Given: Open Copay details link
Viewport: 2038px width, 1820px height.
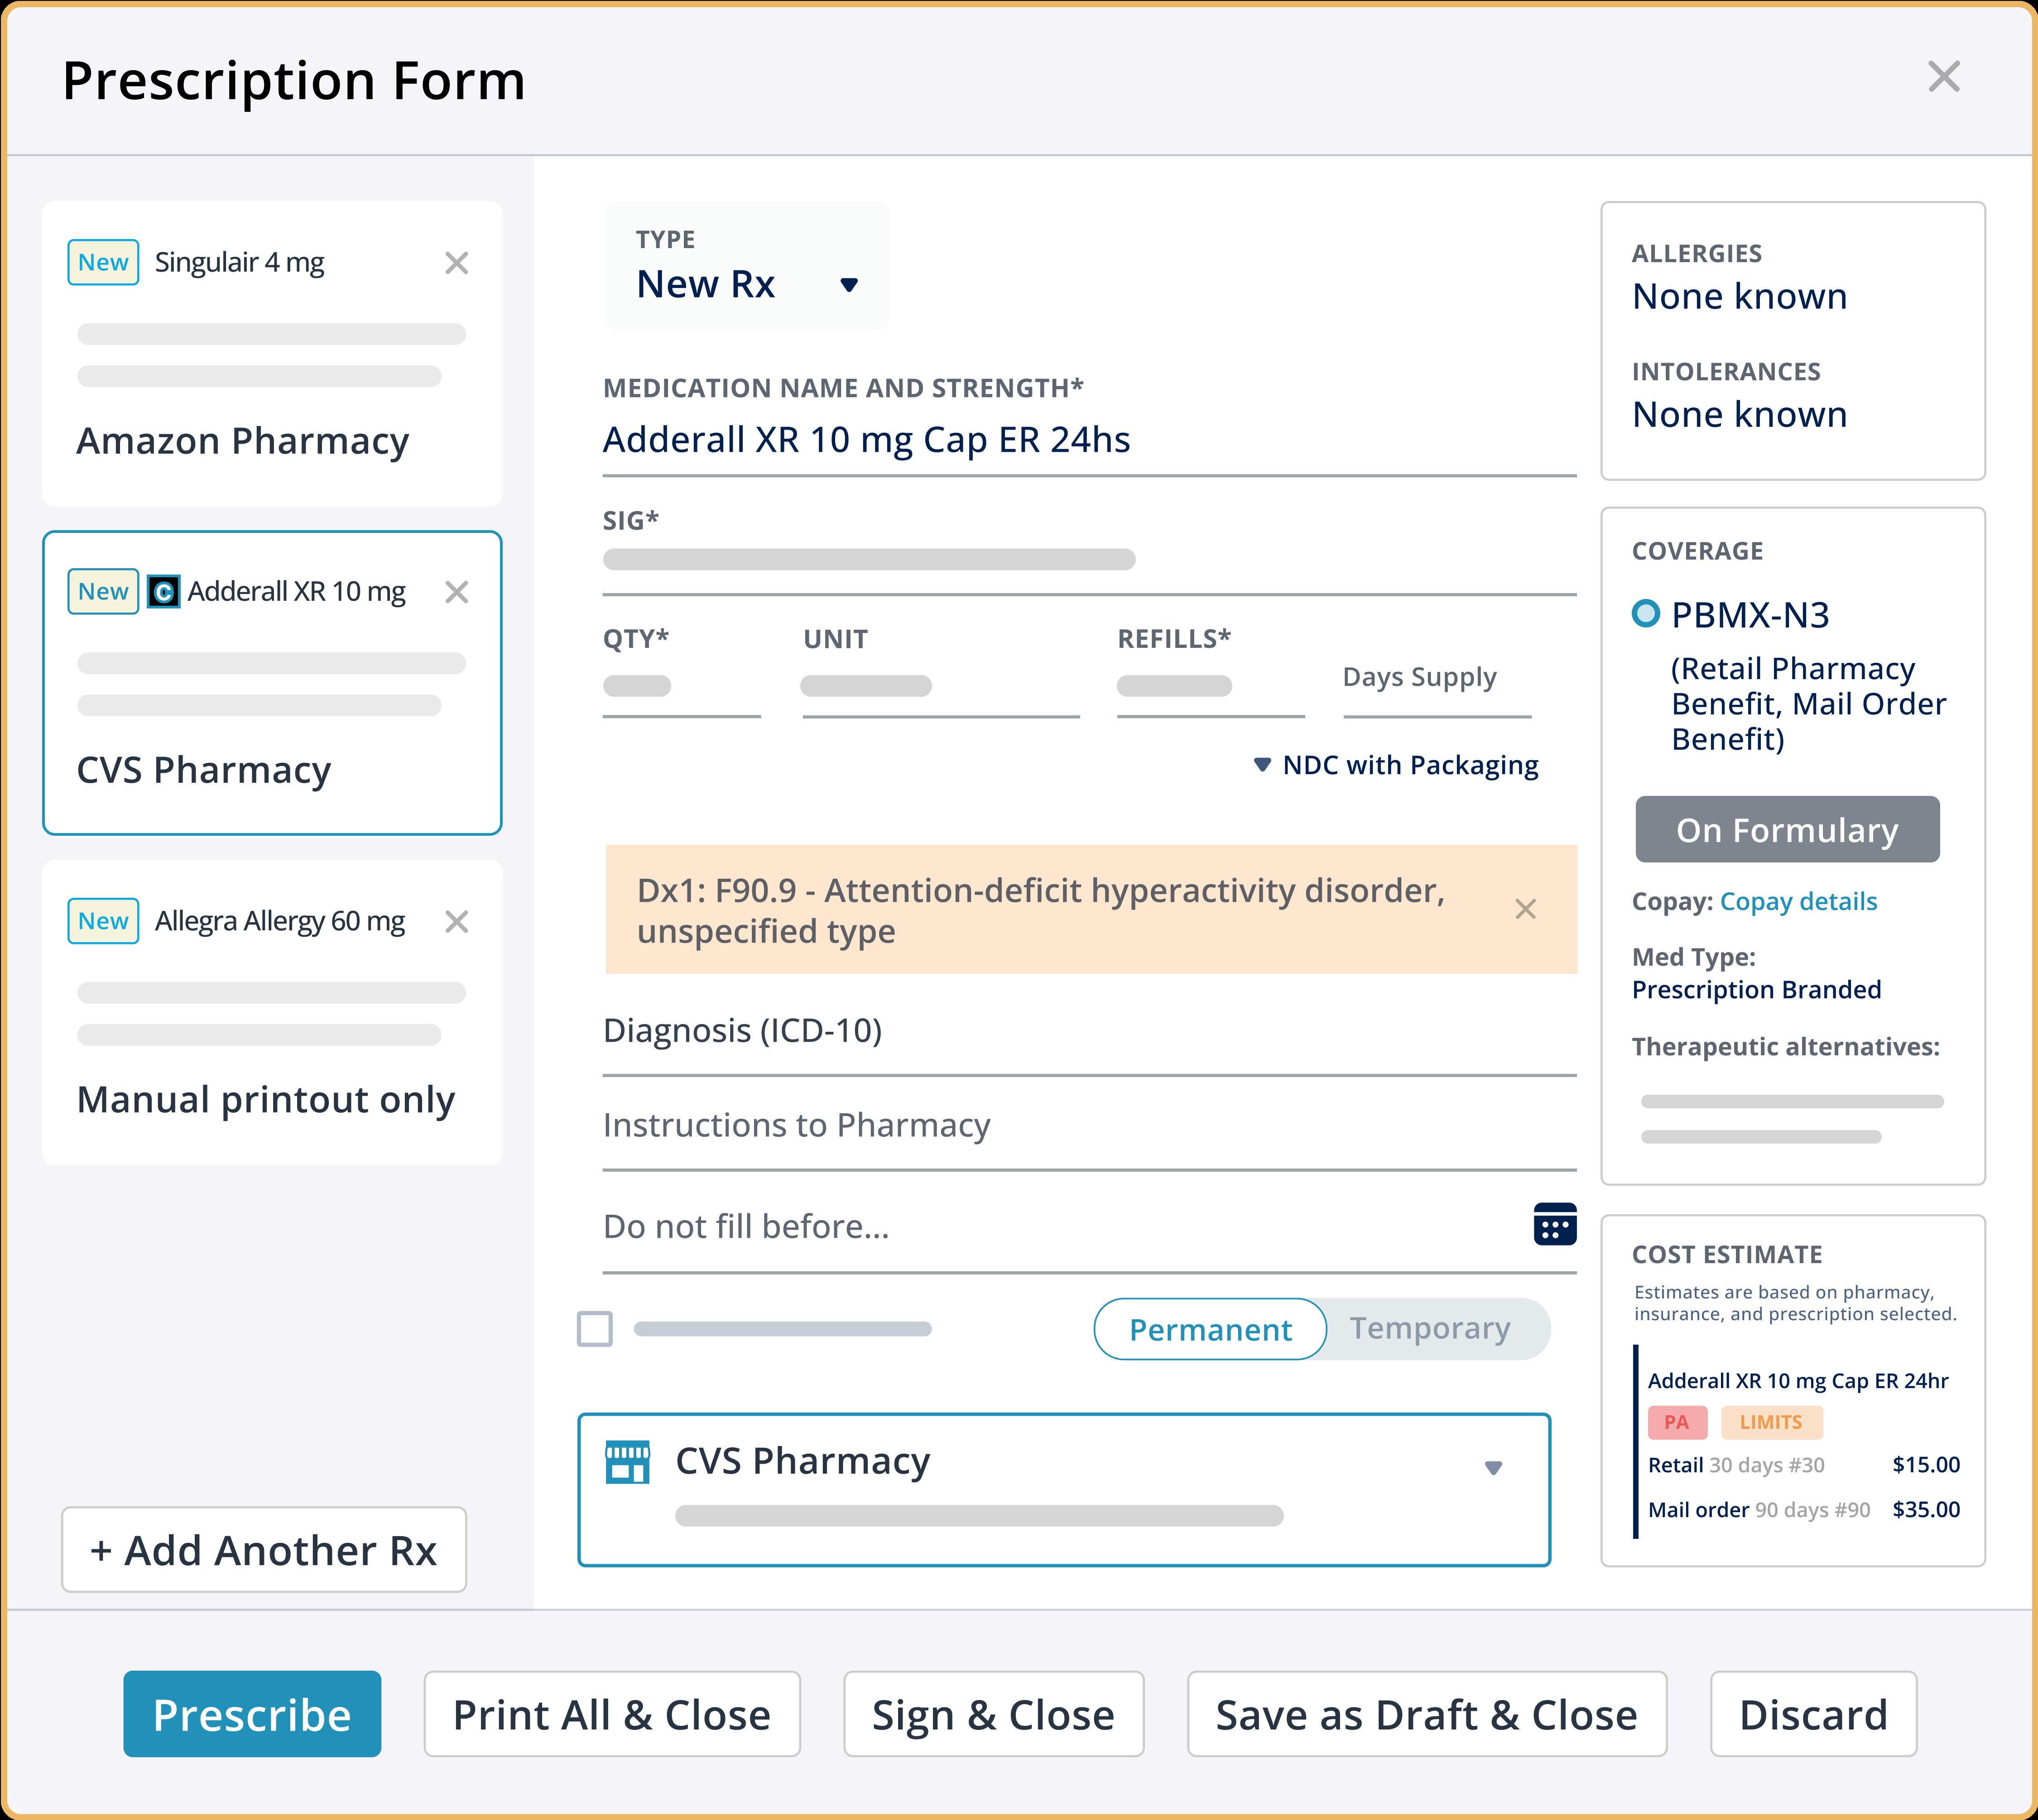Looking at the screenshot, I should [1798, 902].
